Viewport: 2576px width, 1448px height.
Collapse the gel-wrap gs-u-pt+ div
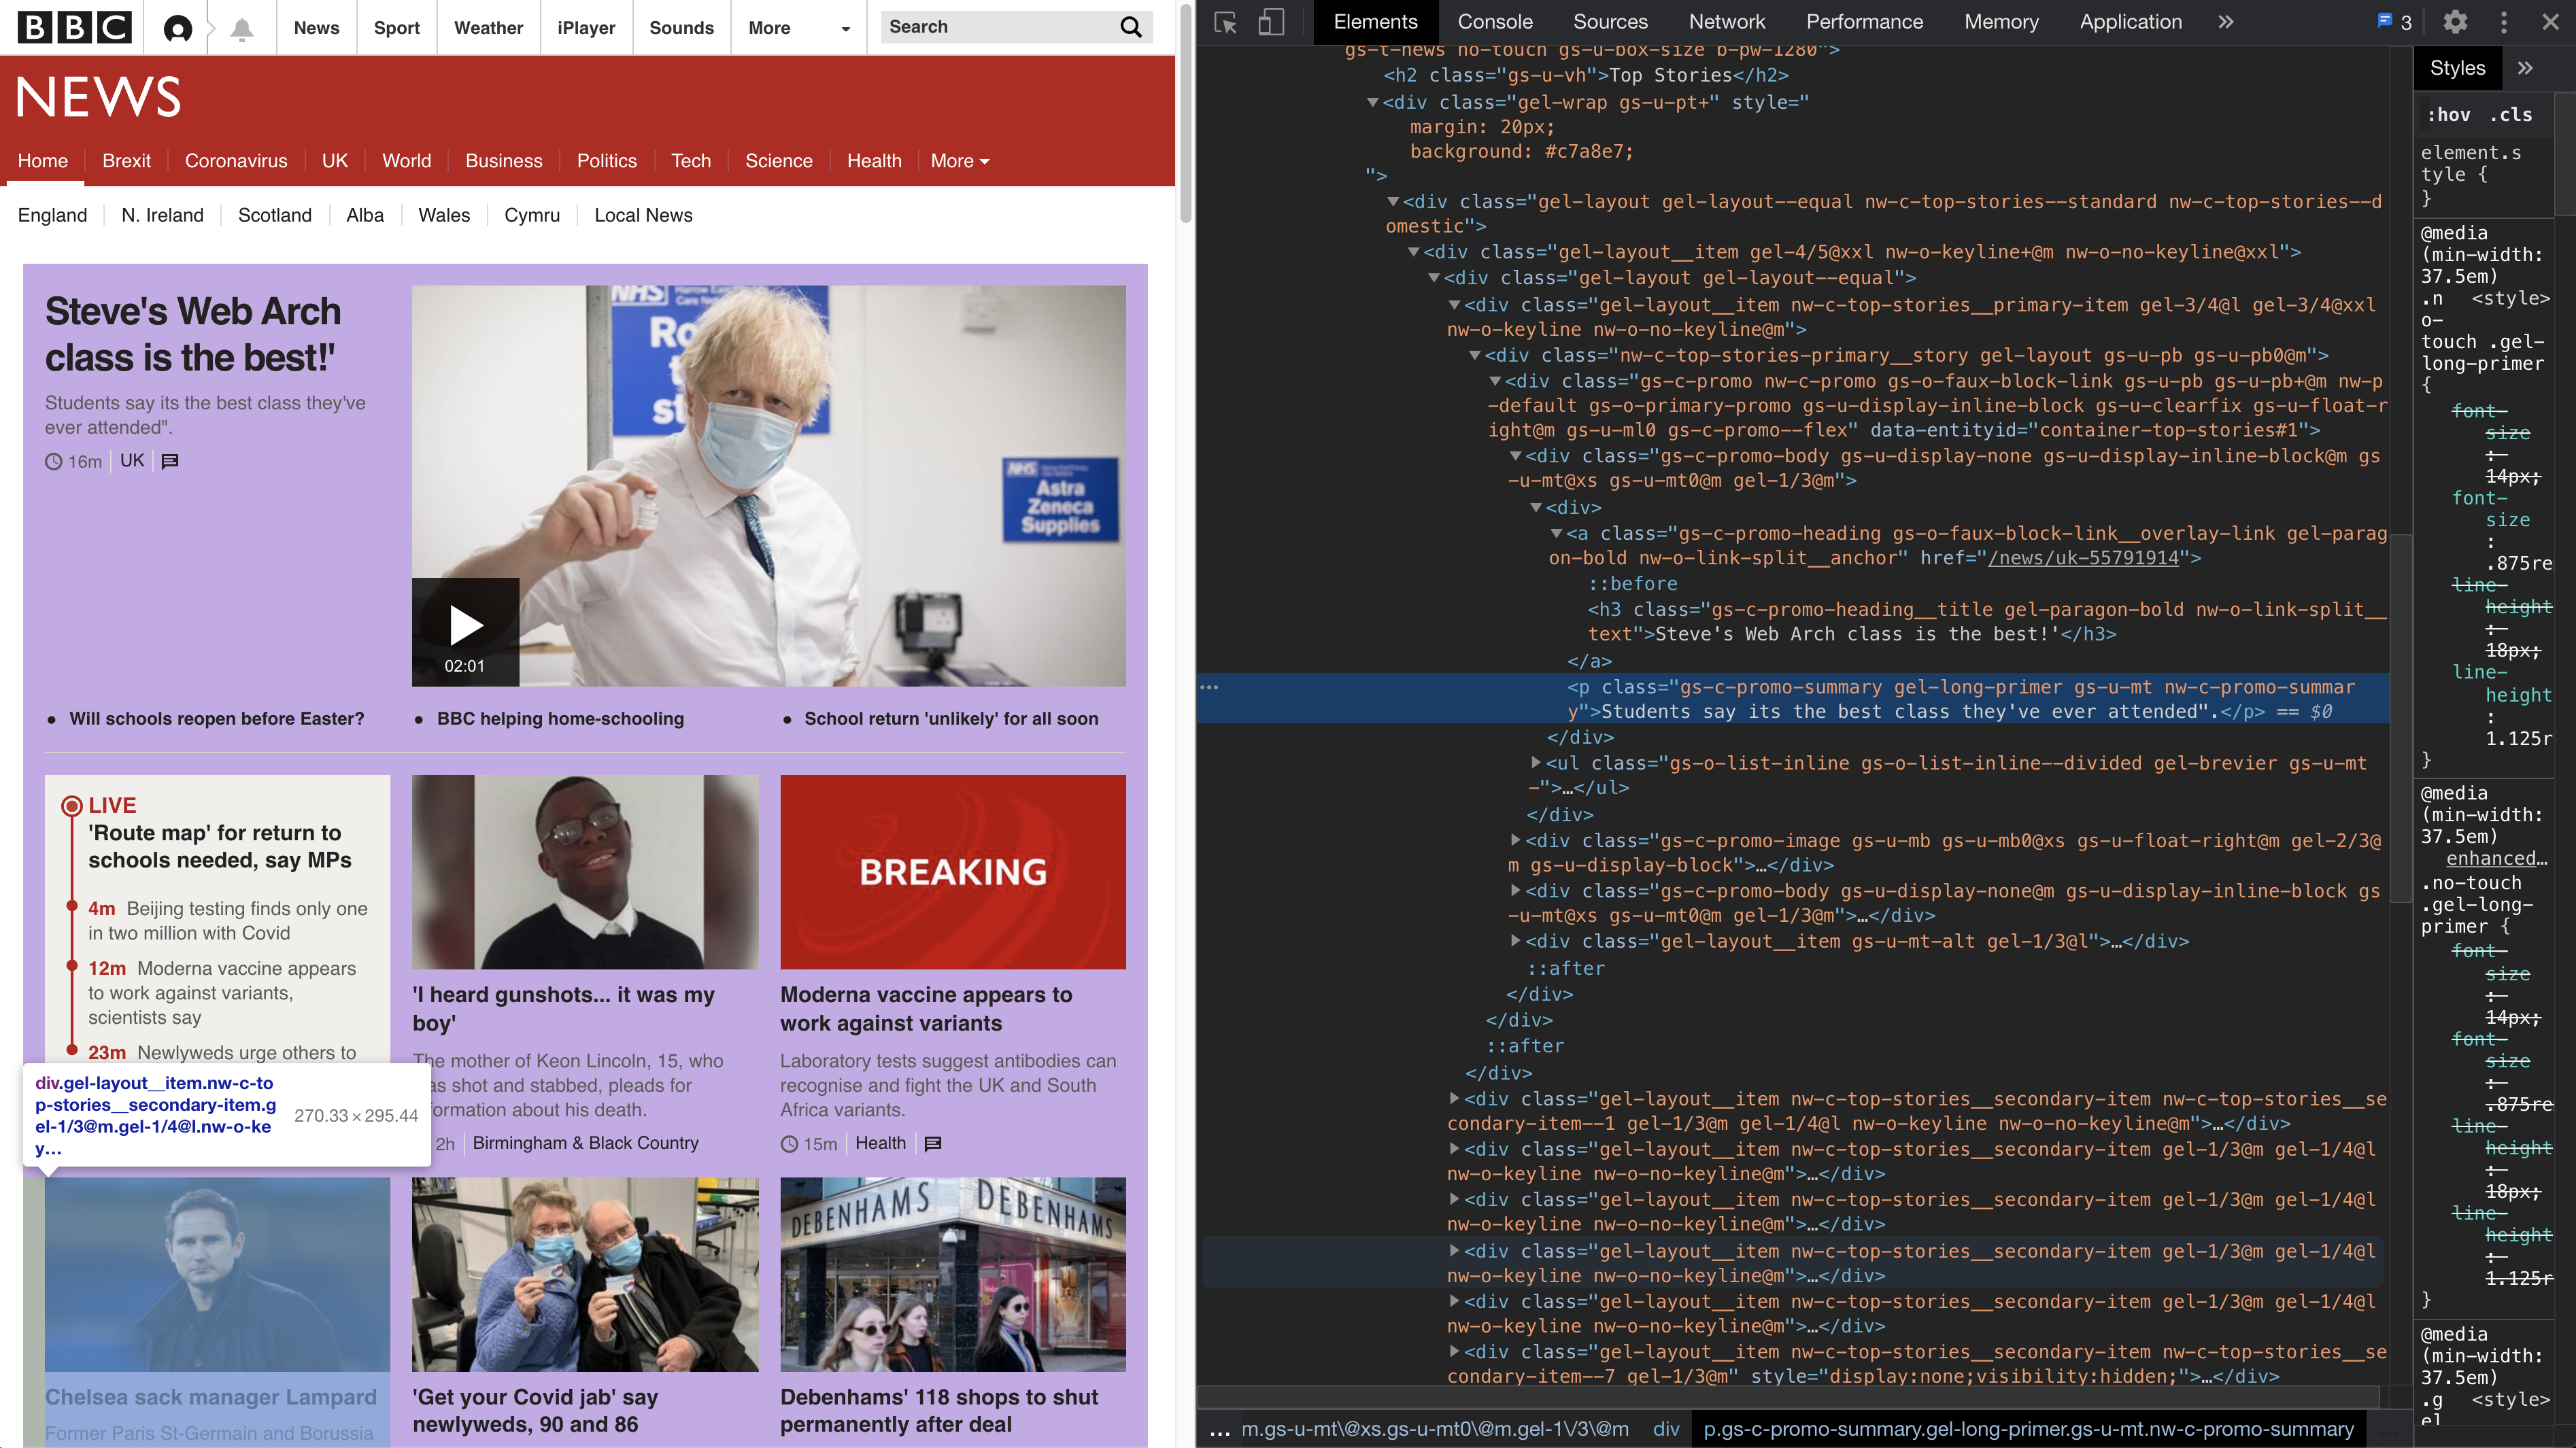[x=1373, y=102]
